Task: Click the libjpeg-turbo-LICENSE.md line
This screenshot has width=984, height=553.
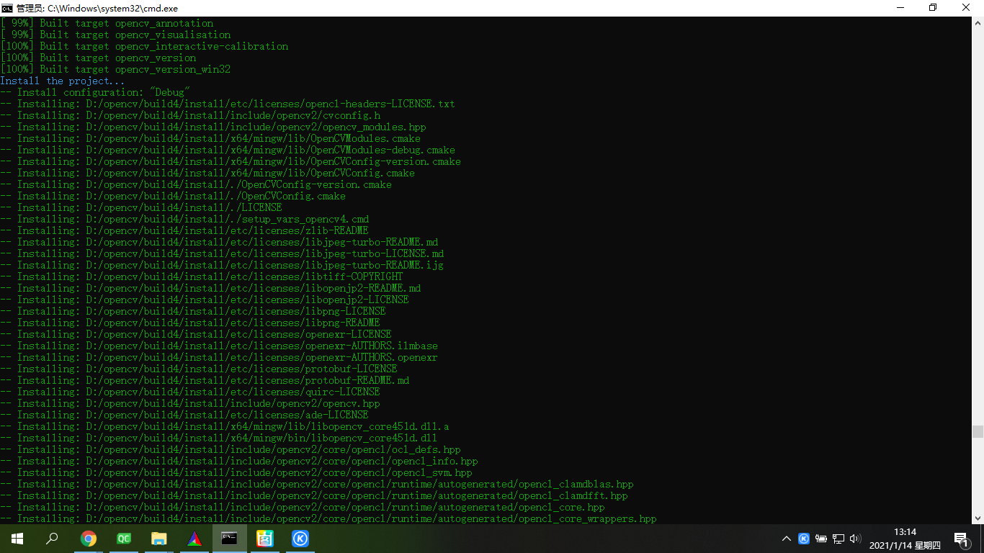Action: (222, 253)
